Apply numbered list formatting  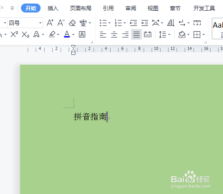click(x=118, y=23)
